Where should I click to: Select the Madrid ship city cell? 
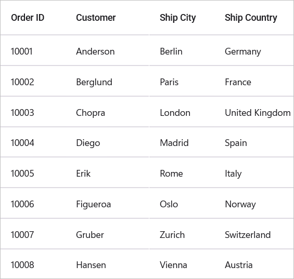[174, 143]
